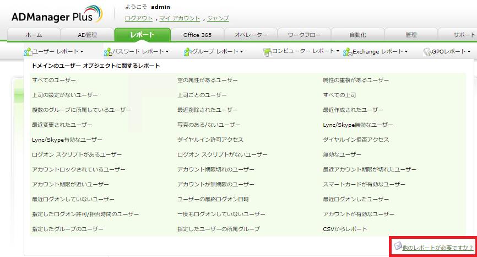The height and width of the screenshot is (257, 477).
Task: Open the ワークフロー tab
Action: pos(304,35)
